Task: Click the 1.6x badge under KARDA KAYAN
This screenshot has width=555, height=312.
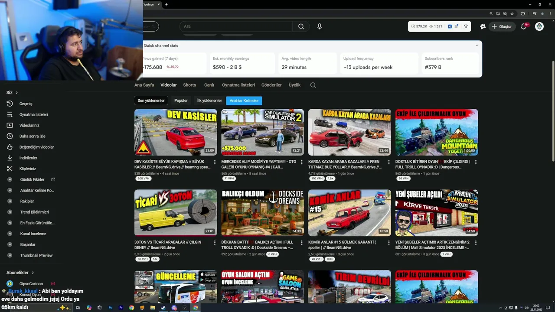Action: pyautogui.click(x=330, y=179)
